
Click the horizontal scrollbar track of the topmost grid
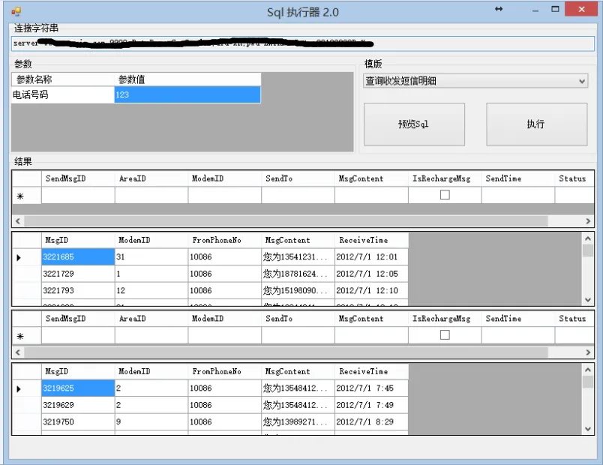[x=300, y=221]
